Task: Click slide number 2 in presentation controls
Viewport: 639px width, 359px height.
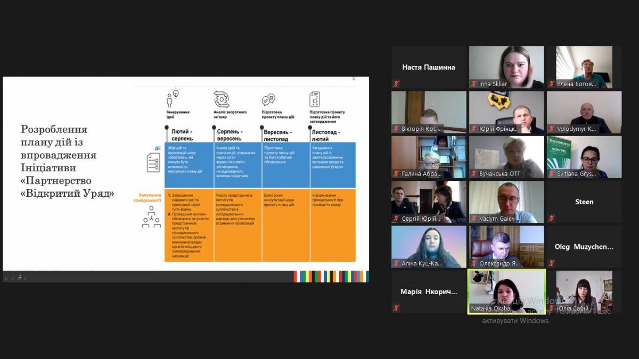Action: pos(20,277)
